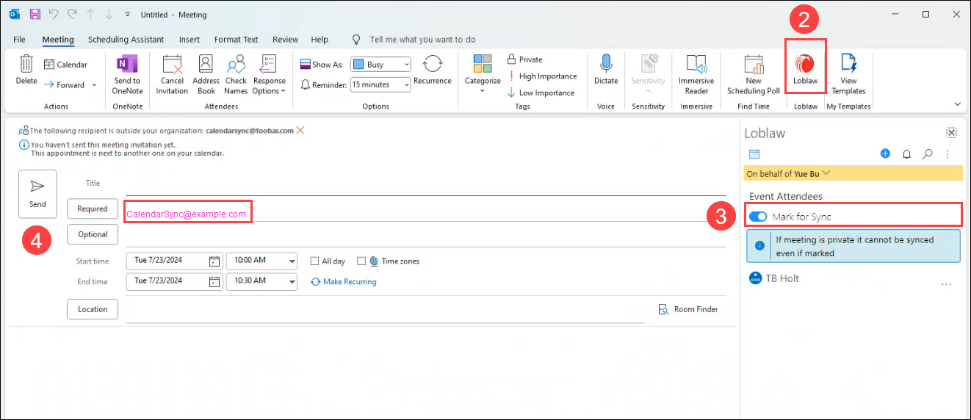Expand Forward dropdown arrow

click(x=94, y=85)
